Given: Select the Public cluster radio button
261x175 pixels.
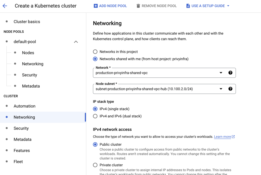Looking at the screenshot, I should point(95,144).
